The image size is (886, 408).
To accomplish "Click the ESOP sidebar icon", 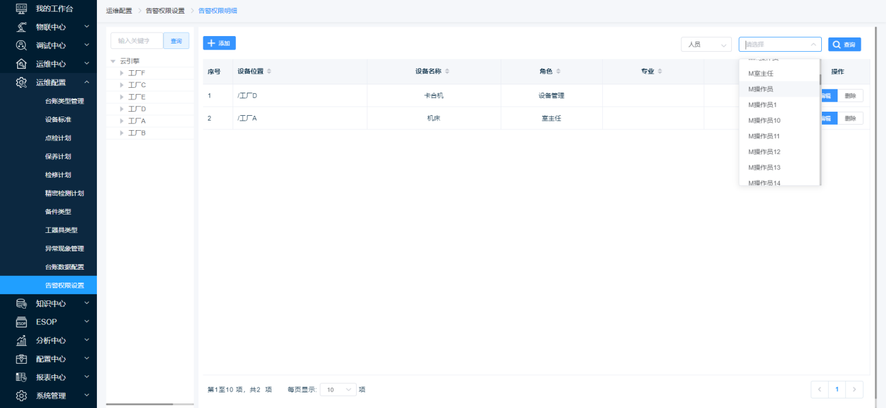I will tap(21, 321).
